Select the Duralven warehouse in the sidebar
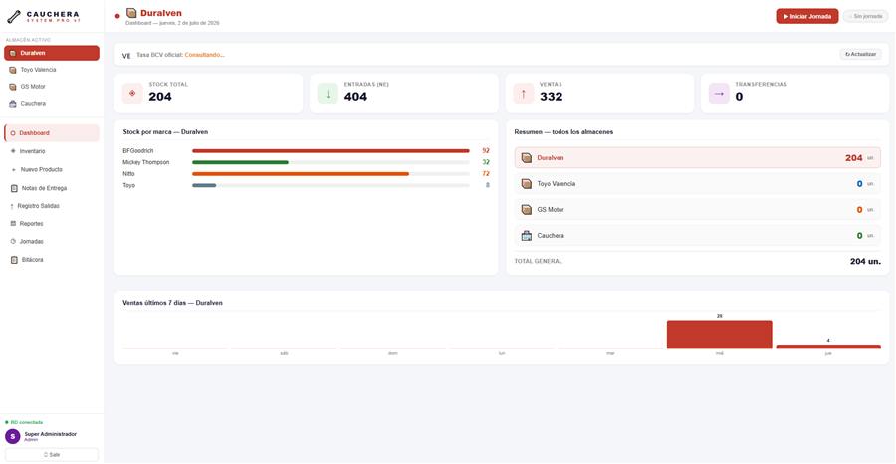This screenshot has height=464, width=896. (52, 53)
